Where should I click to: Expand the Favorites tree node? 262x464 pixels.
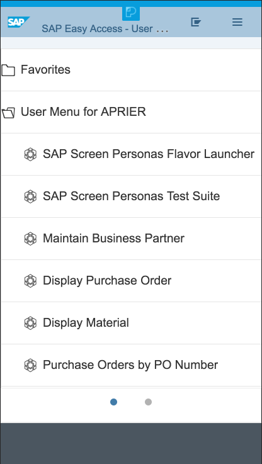coord(131,70)
